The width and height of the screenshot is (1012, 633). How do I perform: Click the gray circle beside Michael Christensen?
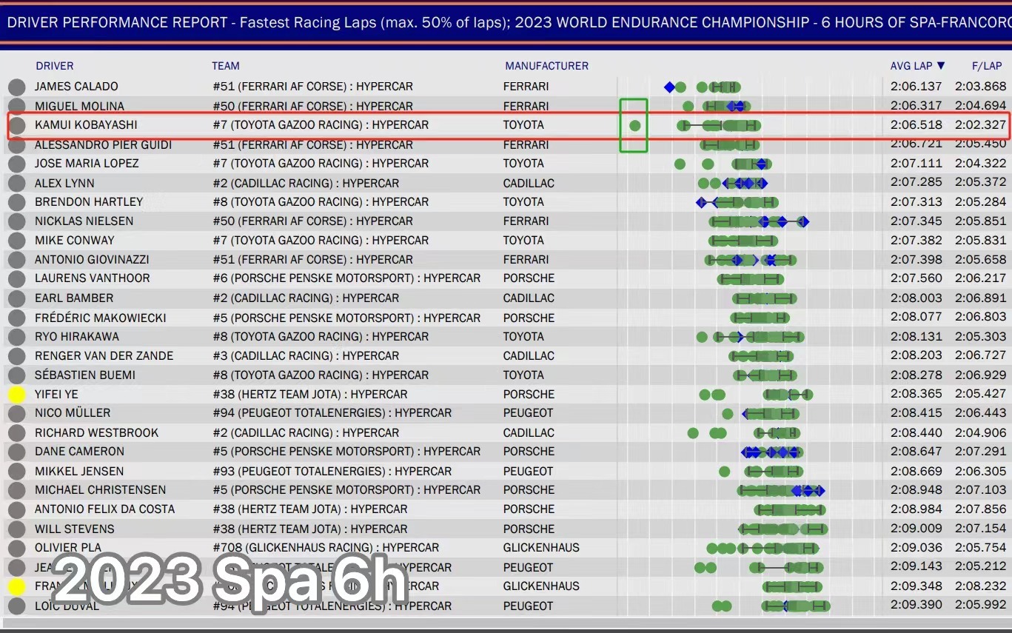[x=16, y=491]
